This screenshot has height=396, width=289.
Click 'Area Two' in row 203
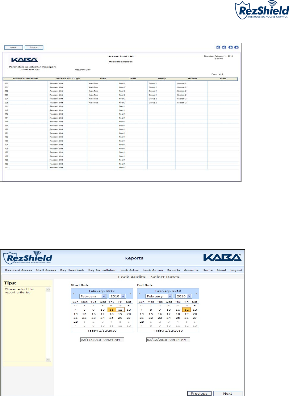pos(93,95)
